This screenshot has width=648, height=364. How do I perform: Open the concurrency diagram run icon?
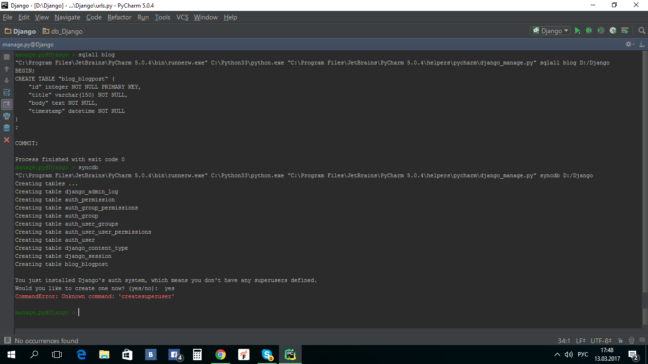tap(625, 31)
